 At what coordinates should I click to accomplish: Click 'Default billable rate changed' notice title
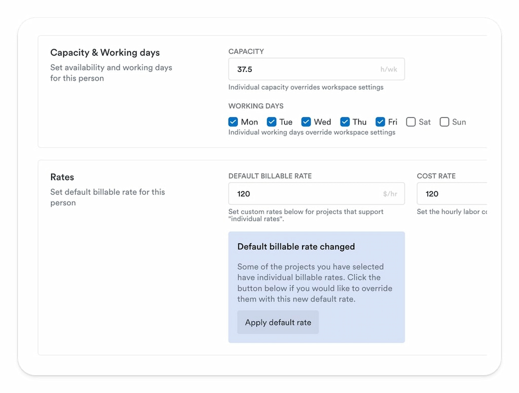click(x=296, y=247)
